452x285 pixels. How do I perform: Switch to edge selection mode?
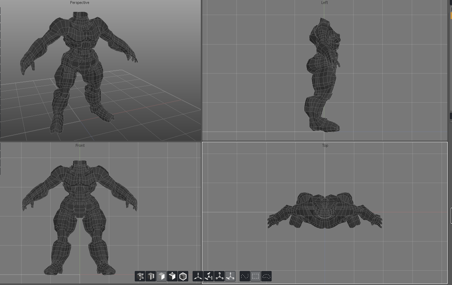[151, 276]
